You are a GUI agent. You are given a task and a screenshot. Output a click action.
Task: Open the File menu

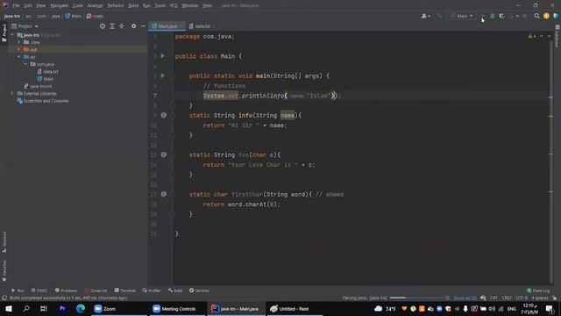16,5
